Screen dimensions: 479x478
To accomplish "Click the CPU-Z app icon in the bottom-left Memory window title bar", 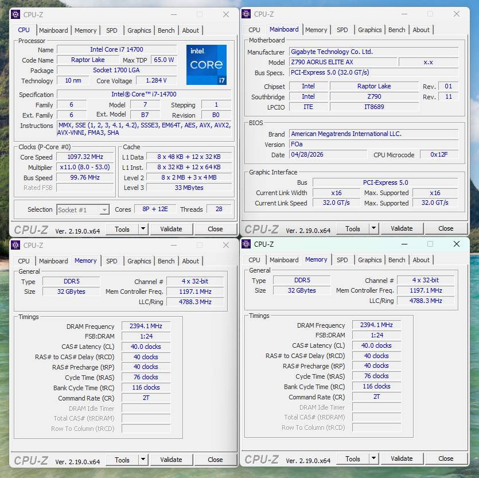I will click(15, 245).
